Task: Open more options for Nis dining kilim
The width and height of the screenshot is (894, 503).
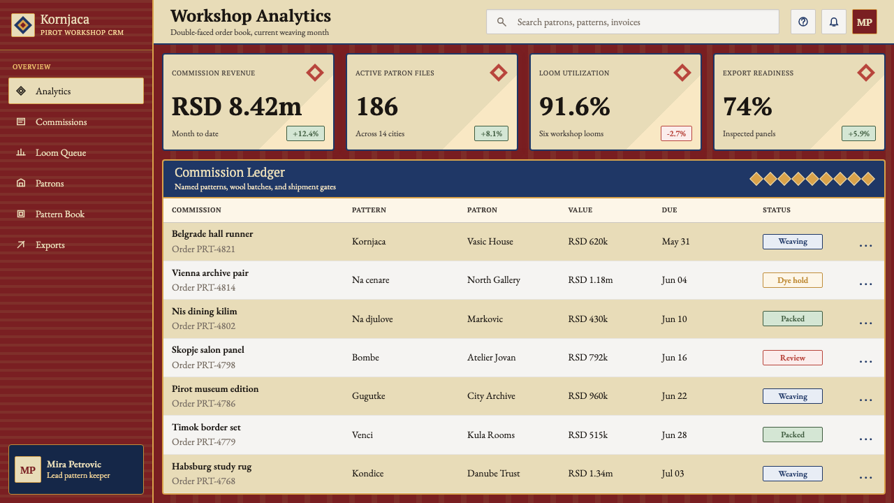Action: (x=866, y=323)
